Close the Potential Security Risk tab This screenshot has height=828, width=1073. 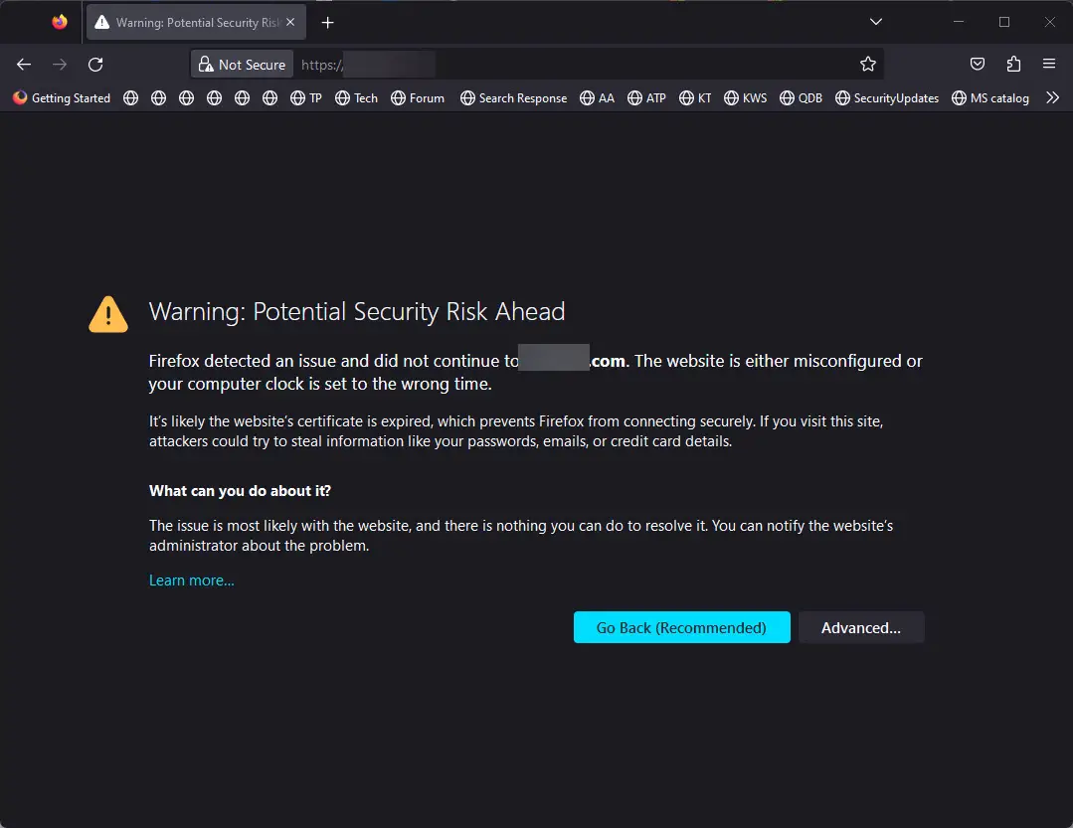(290, 23)
